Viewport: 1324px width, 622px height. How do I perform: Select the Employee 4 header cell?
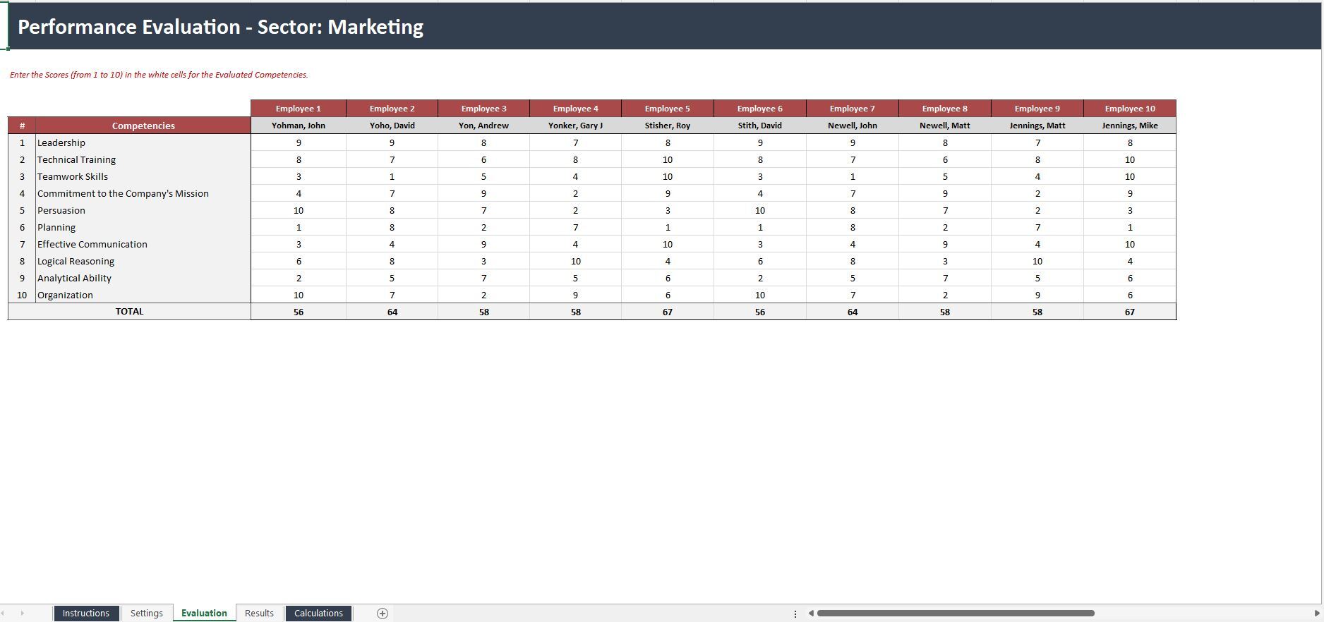coord(576,109)
